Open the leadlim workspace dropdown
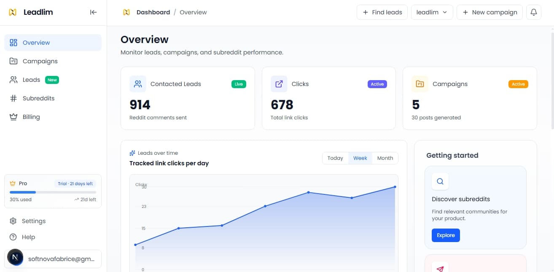 pos(432,12)
